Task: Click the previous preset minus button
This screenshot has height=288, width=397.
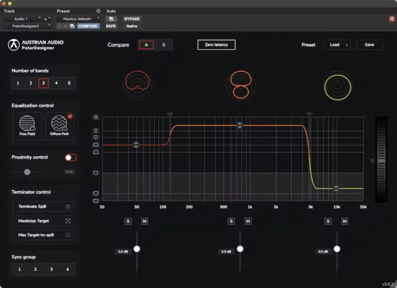Action: pyautogui.click(x=59, y=26)
